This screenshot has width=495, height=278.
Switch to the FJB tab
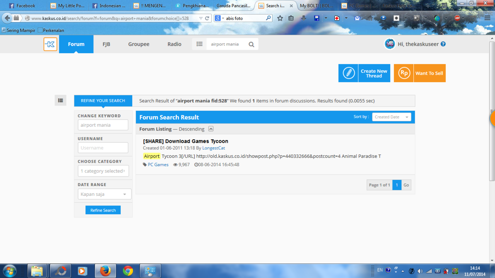[106, 44]
